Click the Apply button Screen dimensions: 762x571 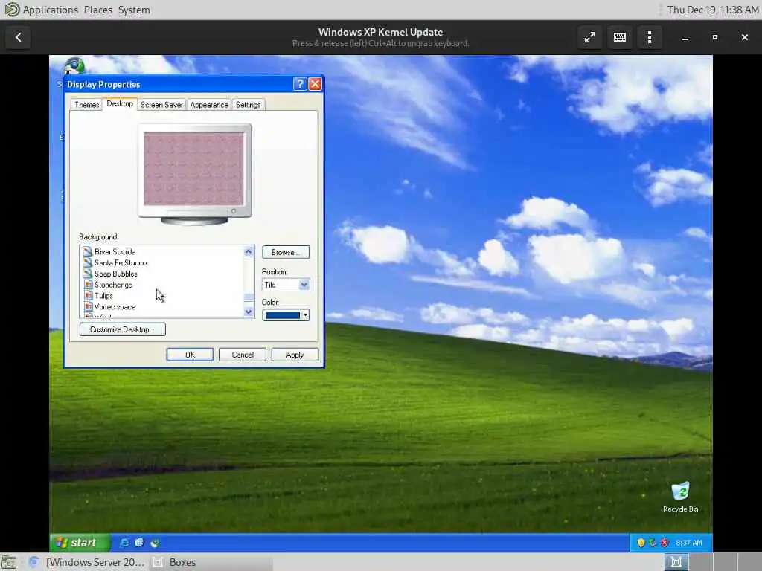tap(295, 355)
